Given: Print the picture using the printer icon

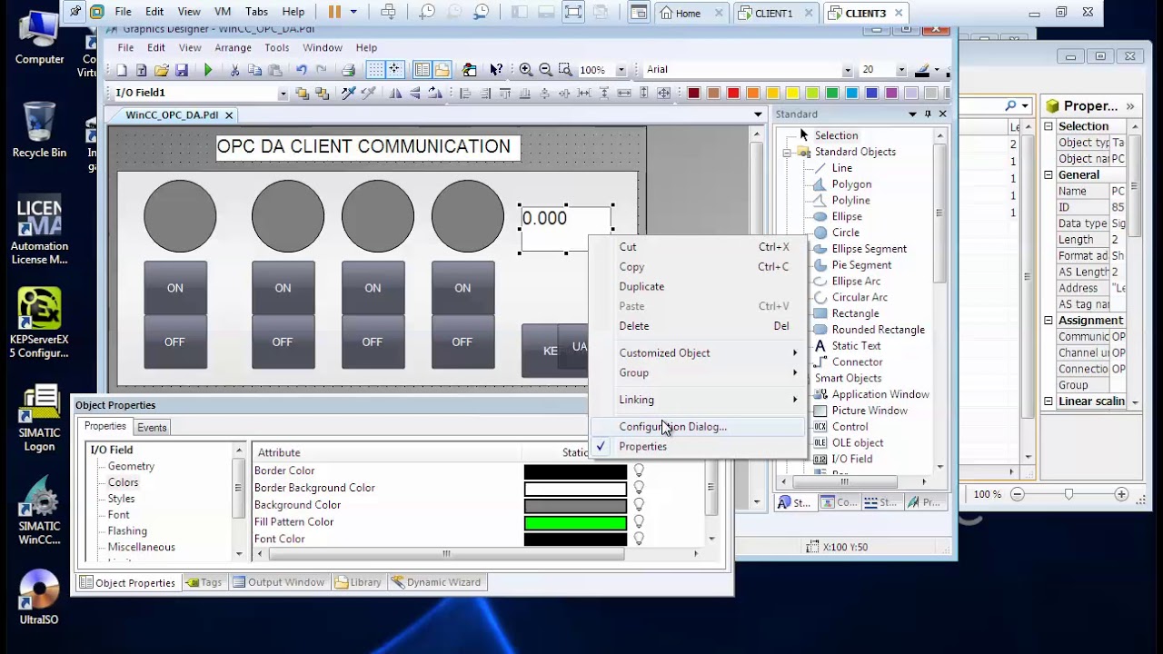Looking at the screenshot, I should [x=348, y=70].
